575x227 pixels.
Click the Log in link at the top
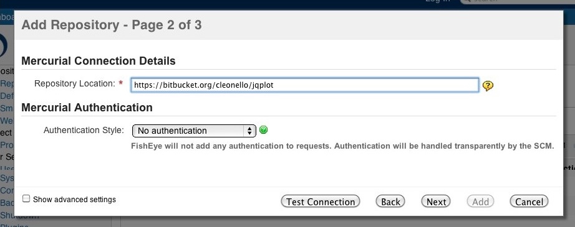click(437, 1)
